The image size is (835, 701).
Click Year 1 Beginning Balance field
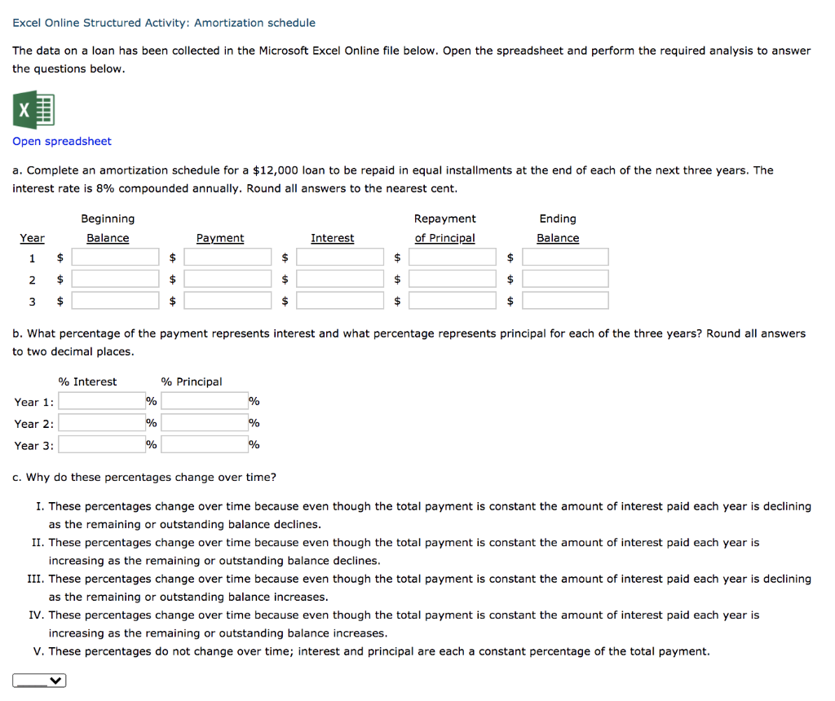click(115, 256)
